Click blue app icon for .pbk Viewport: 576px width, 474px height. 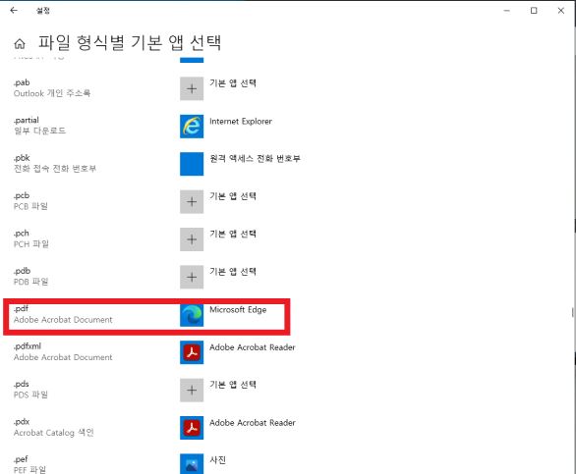pyautogui.click(x=192, y=164)
